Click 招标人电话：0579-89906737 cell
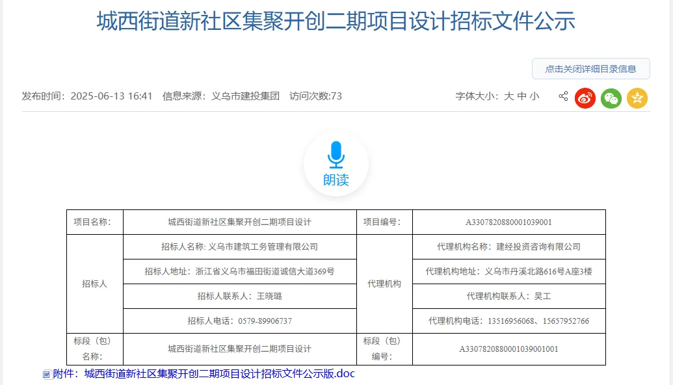673x385 pixels. click(239, 321)
